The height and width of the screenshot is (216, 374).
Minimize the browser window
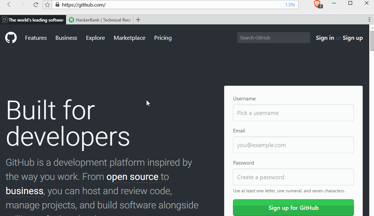334,3
